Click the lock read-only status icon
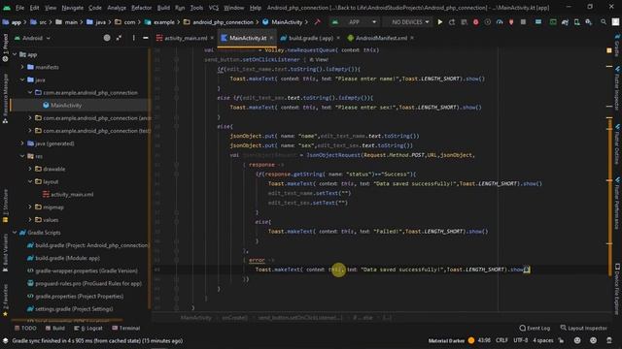Screen dimensions: 622x349 click(x=561, y=340)
